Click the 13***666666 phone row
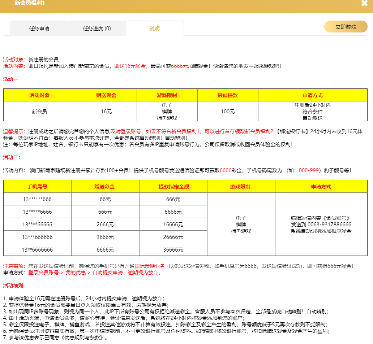Screen dimensions: 373x344 (x=37, y=237)
